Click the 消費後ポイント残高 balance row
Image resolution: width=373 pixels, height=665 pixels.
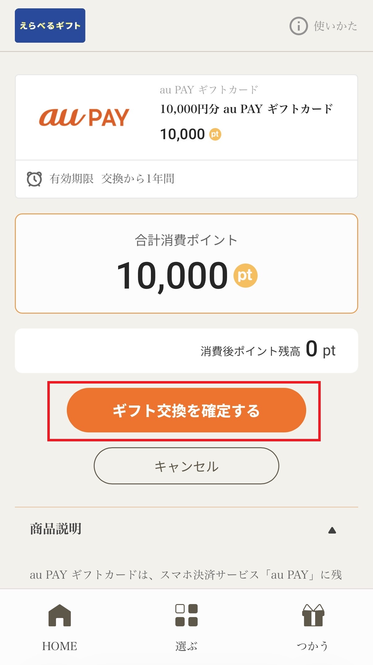[x=186, y=351]
